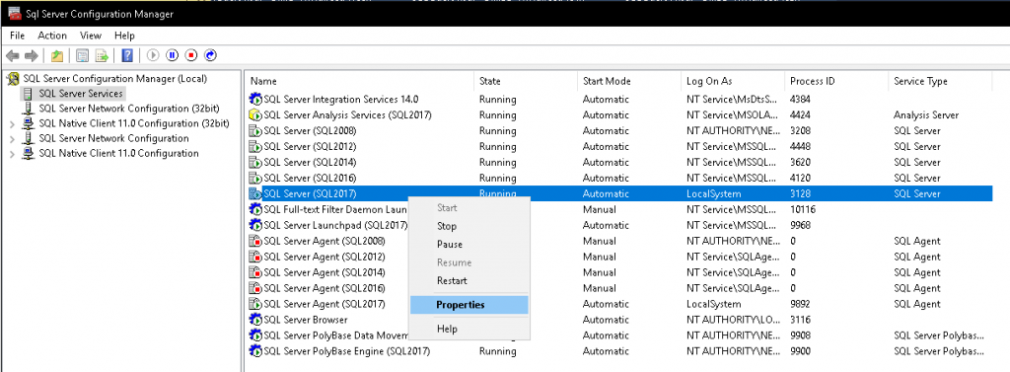Click Process ID 10116 cell
The image size is (1010, 372).
pos(803,209)
